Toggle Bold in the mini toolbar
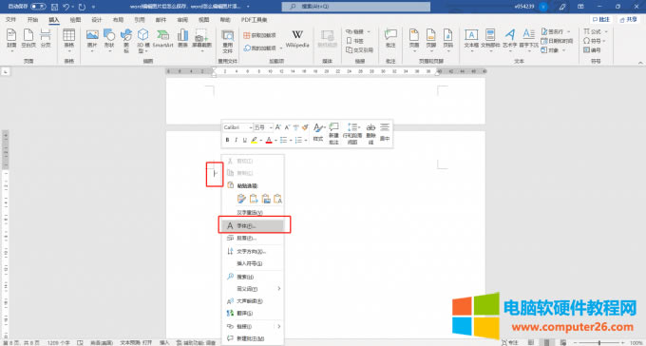The height and width of the screenshot is (346, 646). pyautogui.click(x=227, y=141)
